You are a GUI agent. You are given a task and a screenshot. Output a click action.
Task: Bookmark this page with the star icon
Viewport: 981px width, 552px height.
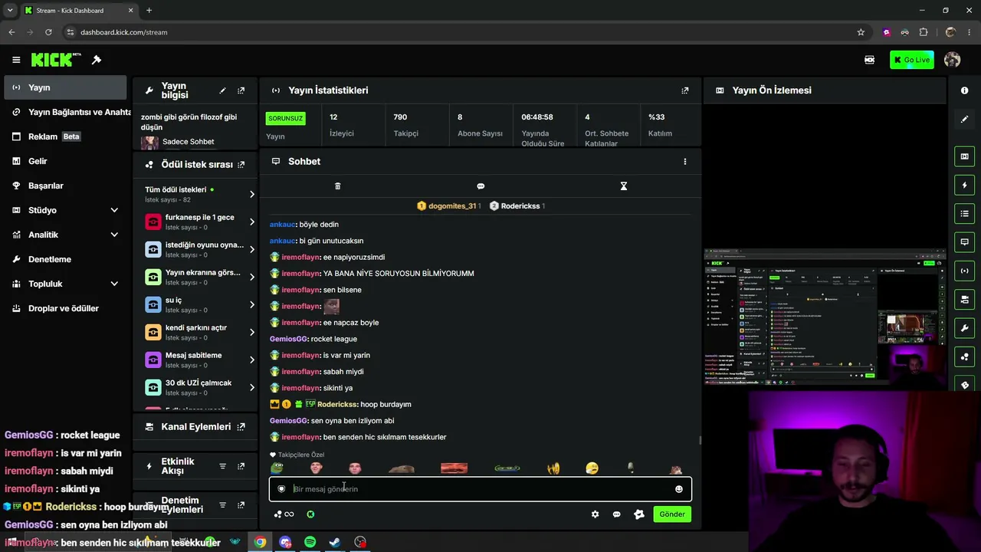(x=861, y=32)
